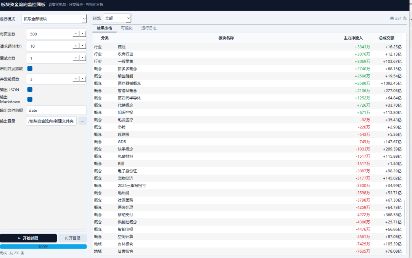412x258 pixels.
Task: Uncheck the 启用并发抓取 checkbox
Action: point(29,69)
